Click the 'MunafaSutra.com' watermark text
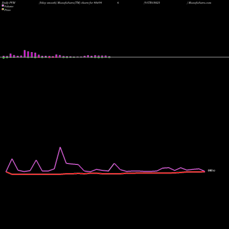The width and height of the screenshot is (229, 229). 199,3
